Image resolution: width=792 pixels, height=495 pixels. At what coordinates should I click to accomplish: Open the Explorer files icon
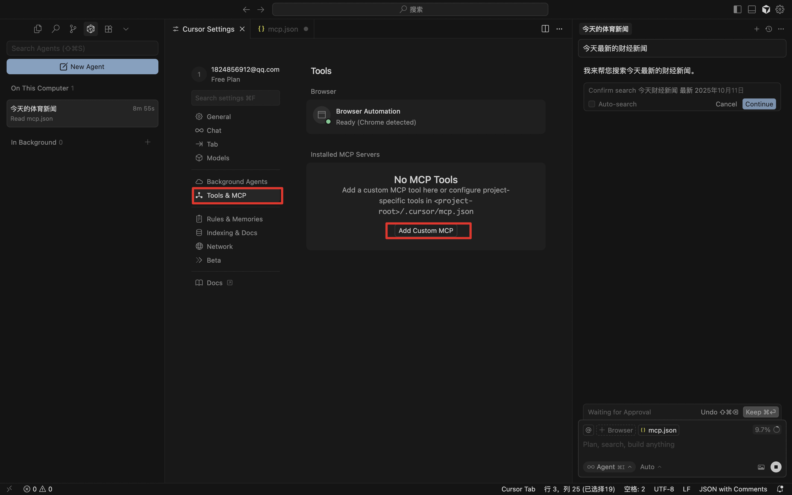click(x=38, y=29)
